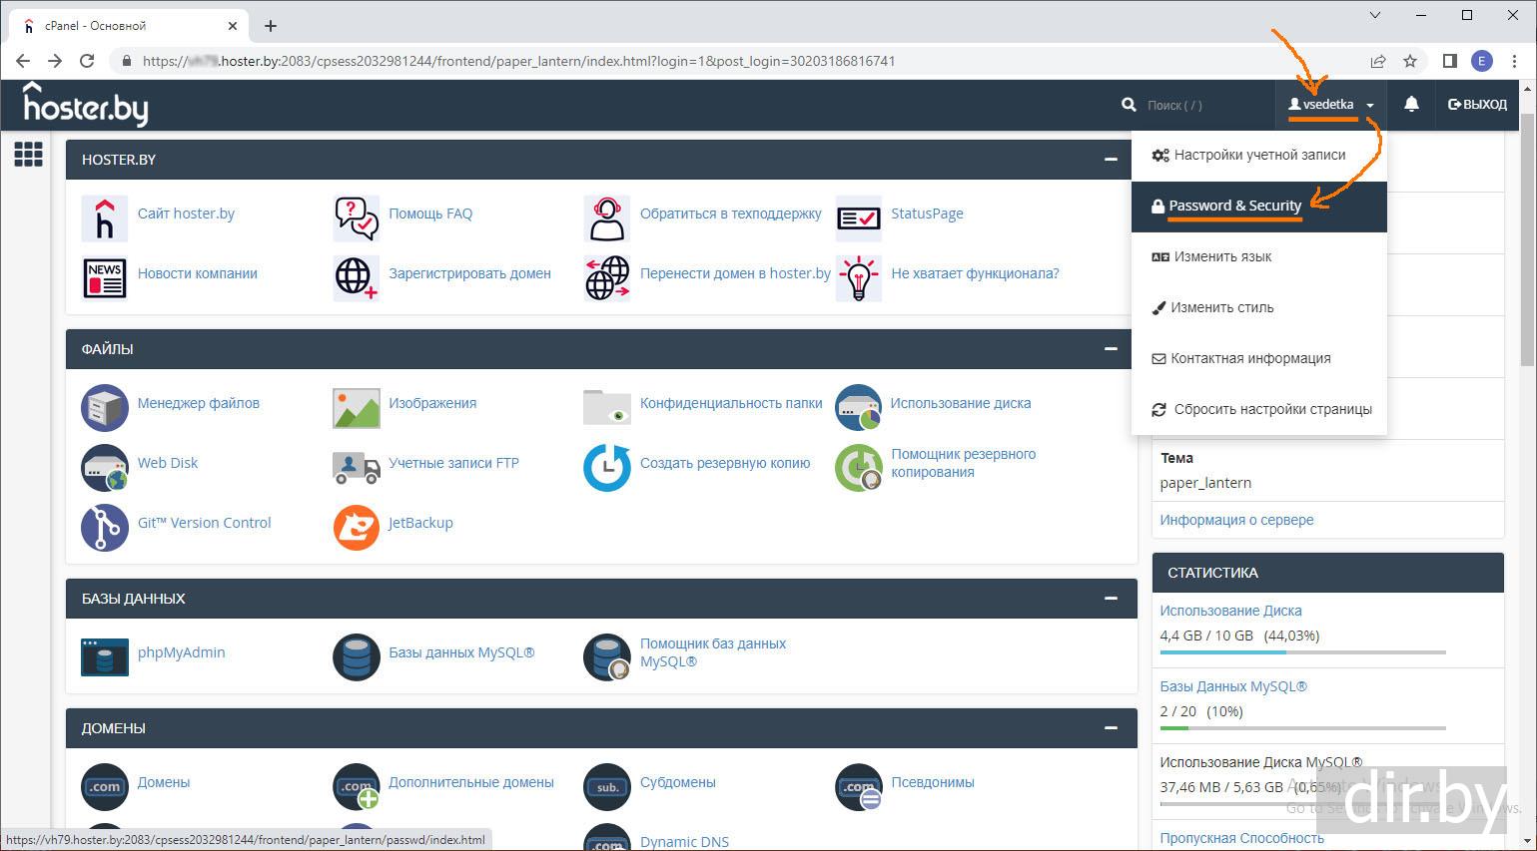The image size is (1537, 851).
Task: Open the JetBackup icon
Action: click(356, 524)
